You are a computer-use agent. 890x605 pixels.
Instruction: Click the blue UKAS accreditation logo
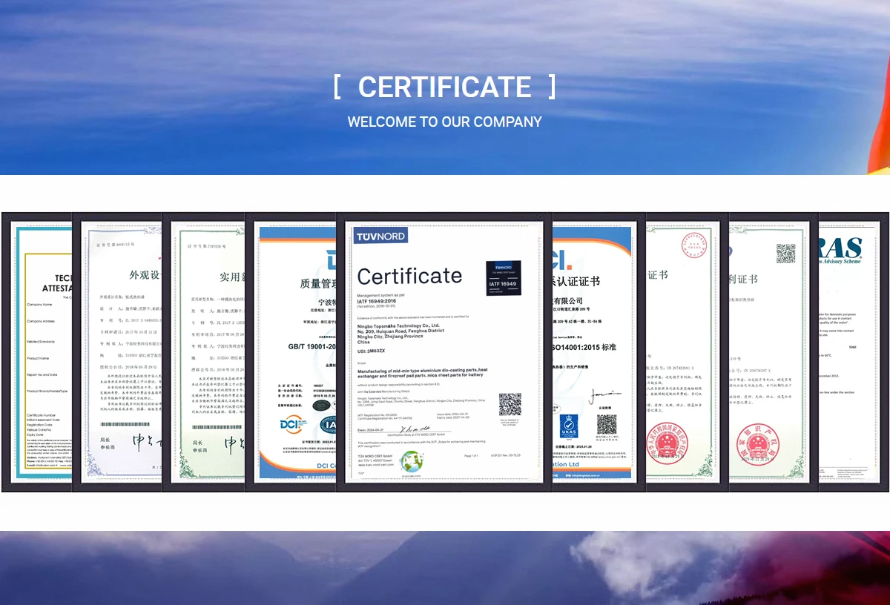tap(570, 426)
